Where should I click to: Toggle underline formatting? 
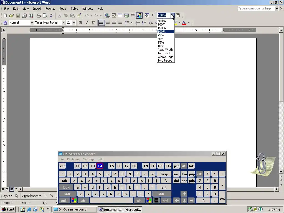[93, 23]
